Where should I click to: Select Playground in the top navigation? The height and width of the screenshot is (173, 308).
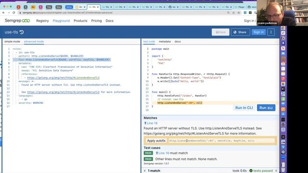pyautogui.click(x=61, y=21)
